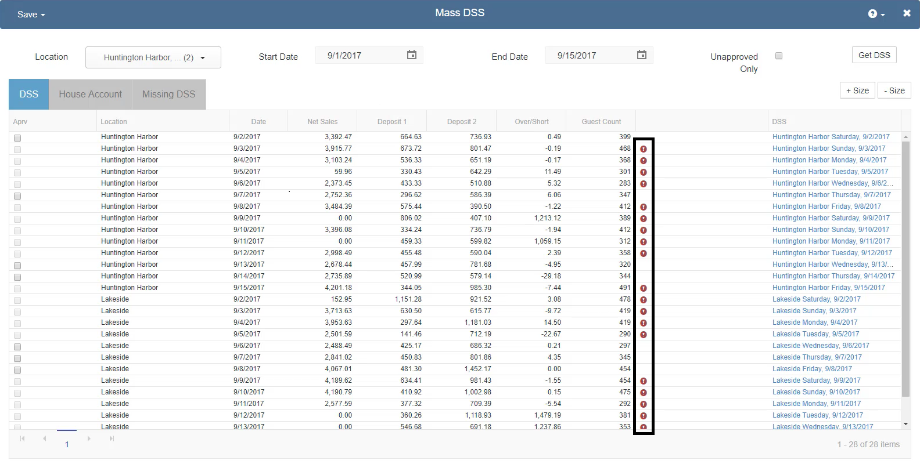Enable the Unapproved Only checkbox
This screenshot has height=464, width=920.
(x=779, y=56)
